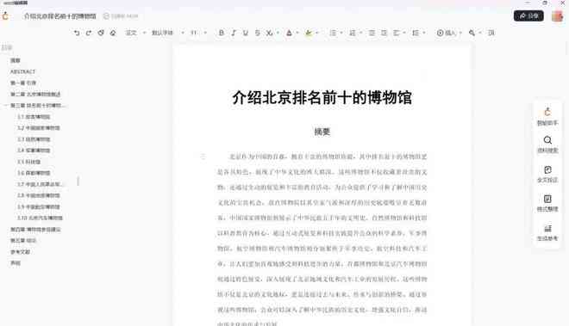569x326 pixels.
Task: Collapse the 第三章 outline section
Action: (6, 106)
